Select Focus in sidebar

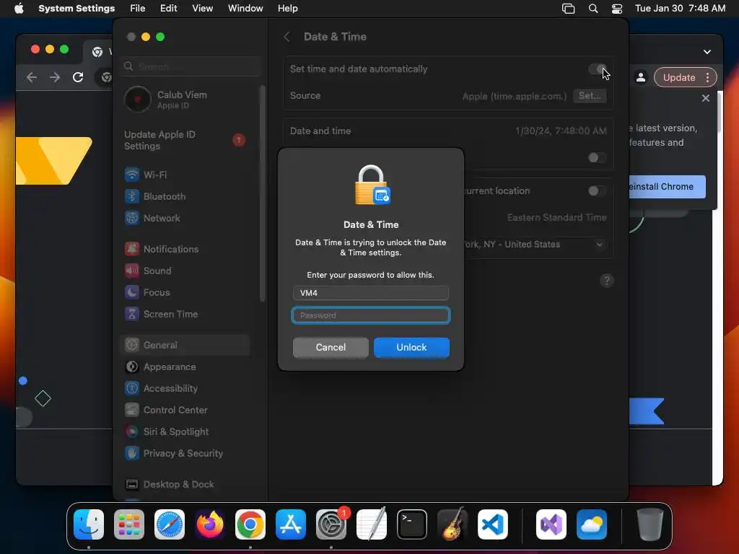coord(186,293)
